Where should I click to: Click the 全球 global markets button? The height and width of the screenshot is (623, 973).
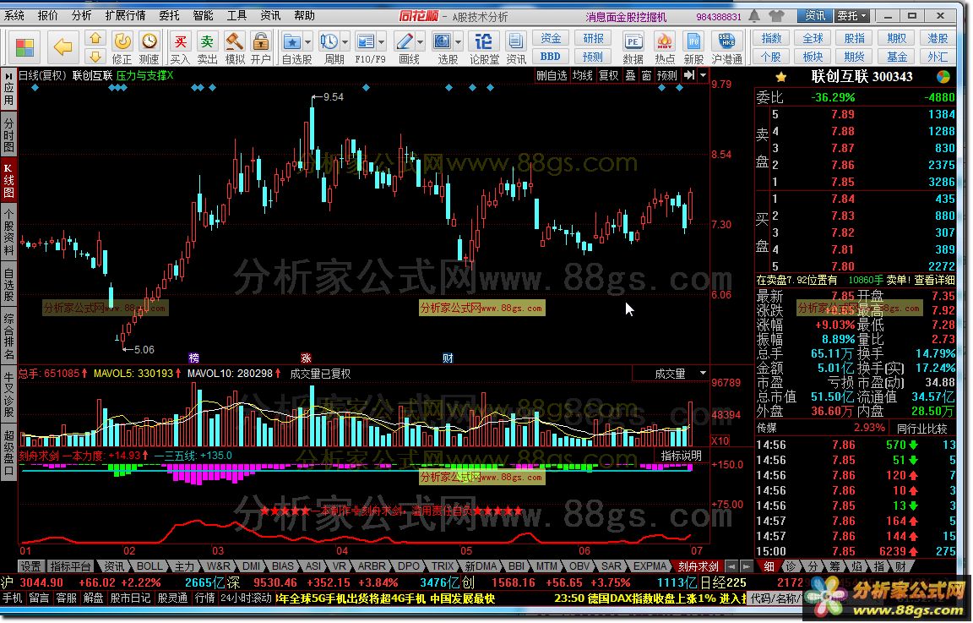tap(813, 39)
